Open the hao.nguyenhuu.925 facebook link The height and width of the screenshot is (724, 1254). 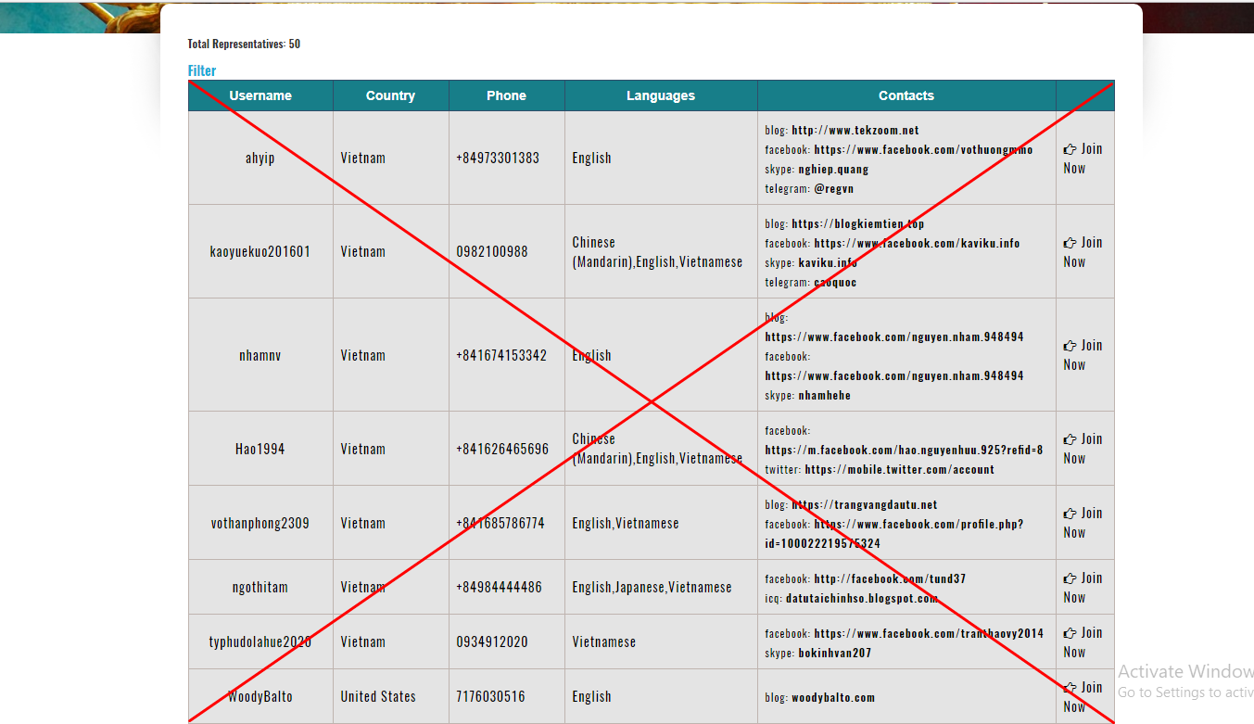click(904, 451)
